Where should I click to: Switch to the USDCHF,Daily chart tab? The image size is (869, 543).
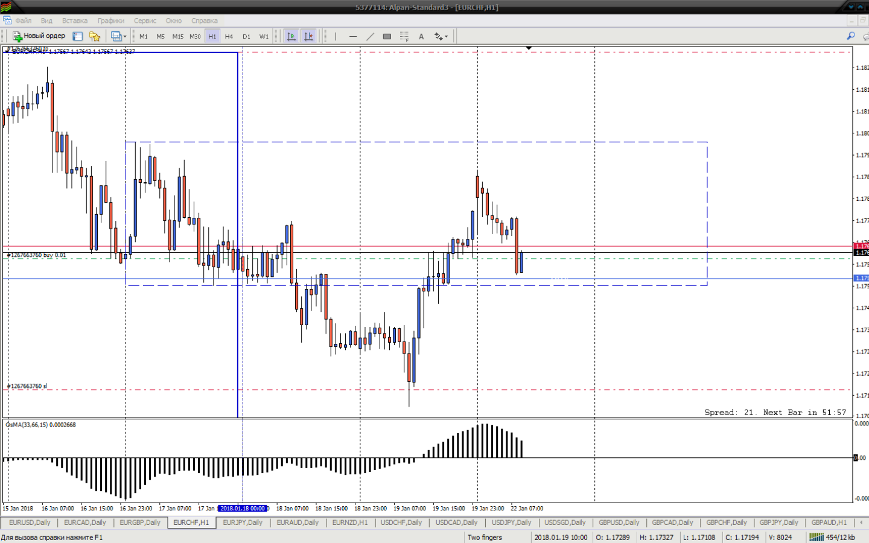click(x=401, y=522)
